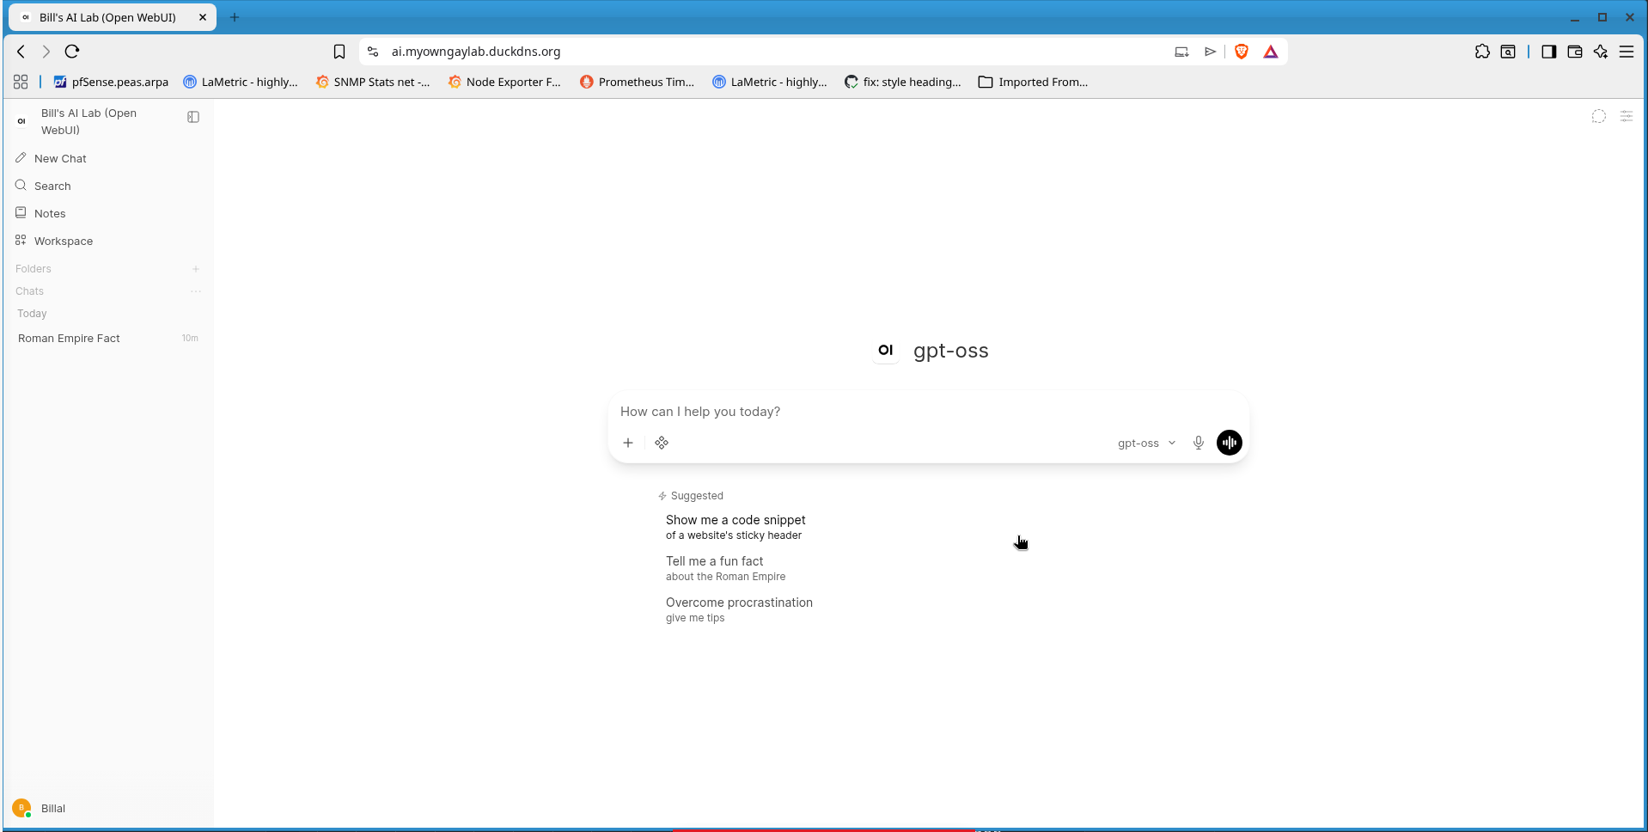Click the share send icon in address bar
Image resolution: width=1648 pixels, height=832 pixels.
pos(1210,52)
